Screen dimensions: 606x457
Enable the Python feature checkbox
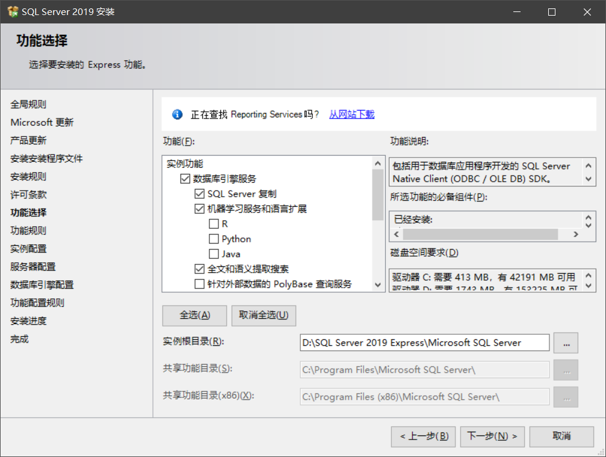click(x=214, y=239)
